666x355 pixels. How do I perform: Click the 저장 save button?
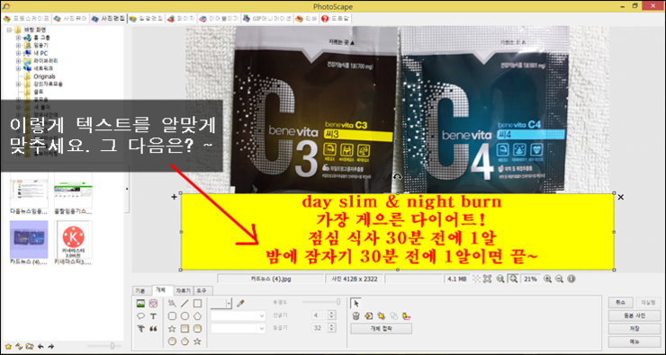(634, 329)
